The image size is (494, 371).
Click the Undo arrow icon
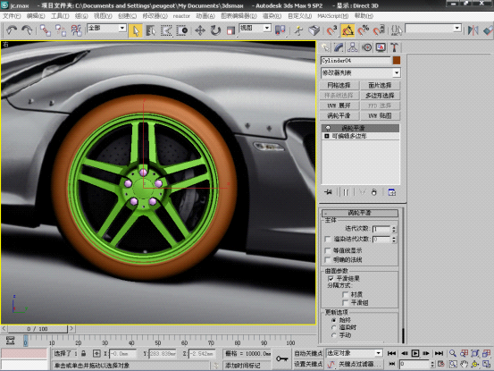[12, 30]
